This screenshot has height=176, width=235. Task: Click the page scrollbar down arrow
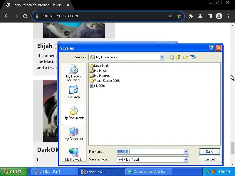click(232, 165)
